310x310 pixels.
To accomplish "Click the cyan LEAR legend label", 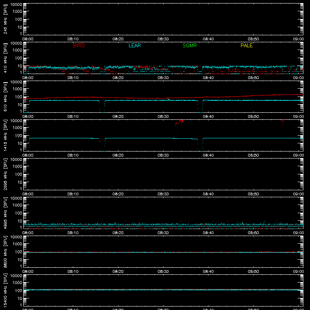I will [134, 45].
